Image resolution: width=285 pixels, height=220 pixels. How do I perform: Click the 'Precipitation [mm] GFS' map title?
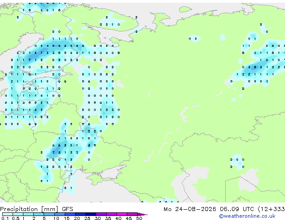click(x=36, y=209)
